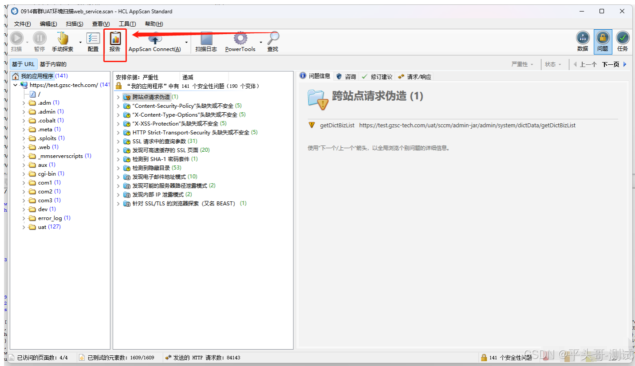
Task: Click the lock icon in the issue summary line
Action: point(118,86)
